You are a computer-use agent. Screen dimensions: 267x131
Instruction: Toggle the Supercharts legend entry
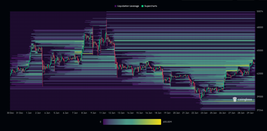click(x=149, y=6)
